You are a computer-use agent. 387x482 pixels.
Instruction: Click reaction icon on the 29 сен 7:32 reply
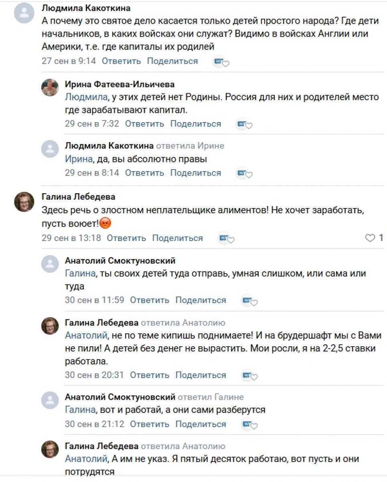244,125
